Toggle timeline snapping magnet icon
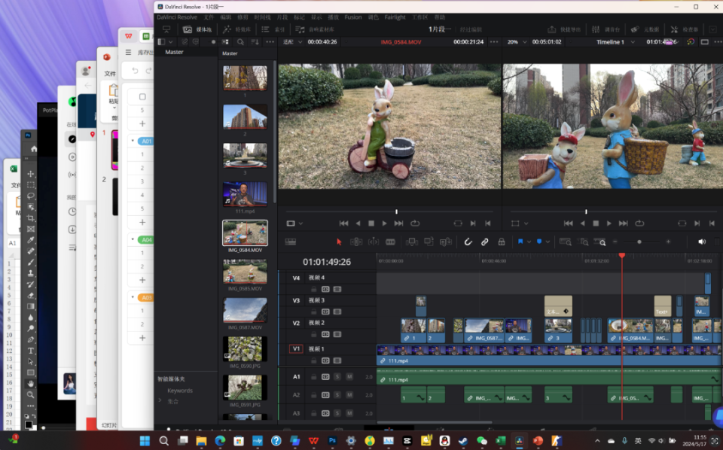Viewport: 723px width, 450px height. coord(468,242)
